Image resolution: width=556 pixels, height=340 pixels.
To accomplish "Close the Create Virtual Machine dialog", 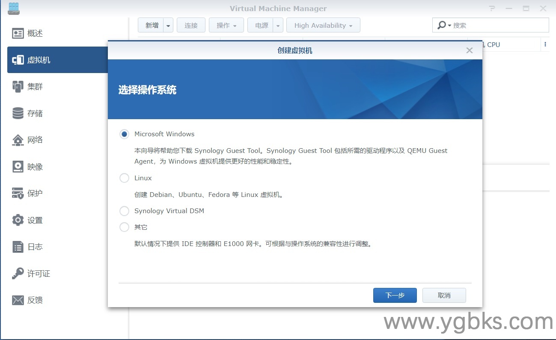I will coord(470,50).
